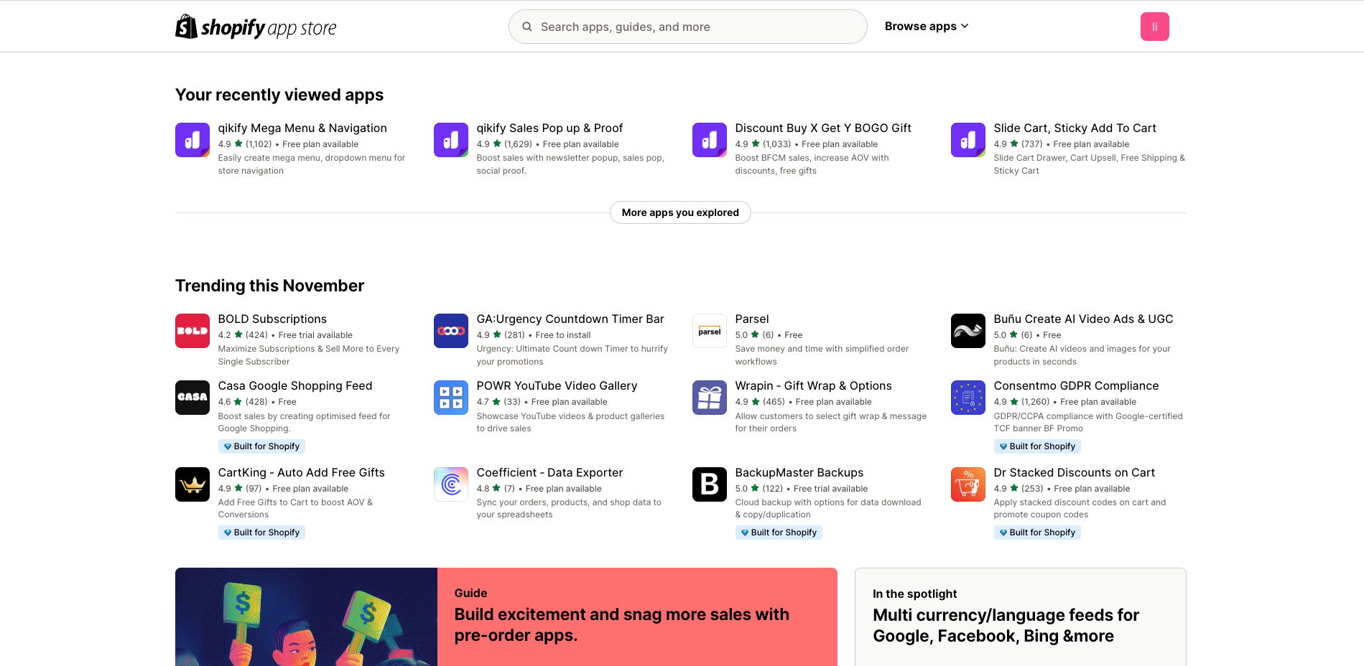This screenshot has width=1364, height=666.
Task: Open the Shopify app store logo
Action: (256, 27)
